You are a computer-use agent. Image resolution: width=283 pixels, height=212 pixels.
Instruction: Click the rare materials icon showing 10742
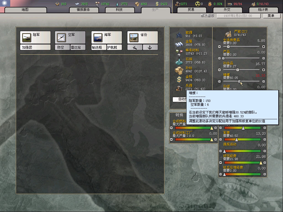click(97, 4)
